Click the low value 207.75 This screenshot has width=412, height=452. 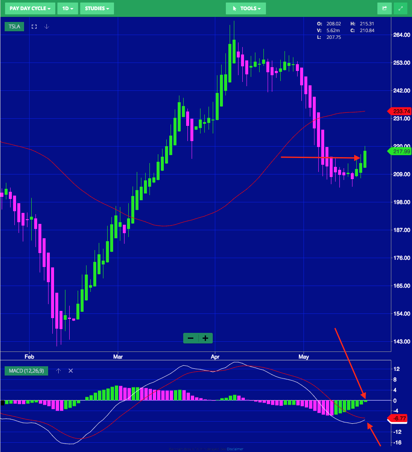pos(333,37)
